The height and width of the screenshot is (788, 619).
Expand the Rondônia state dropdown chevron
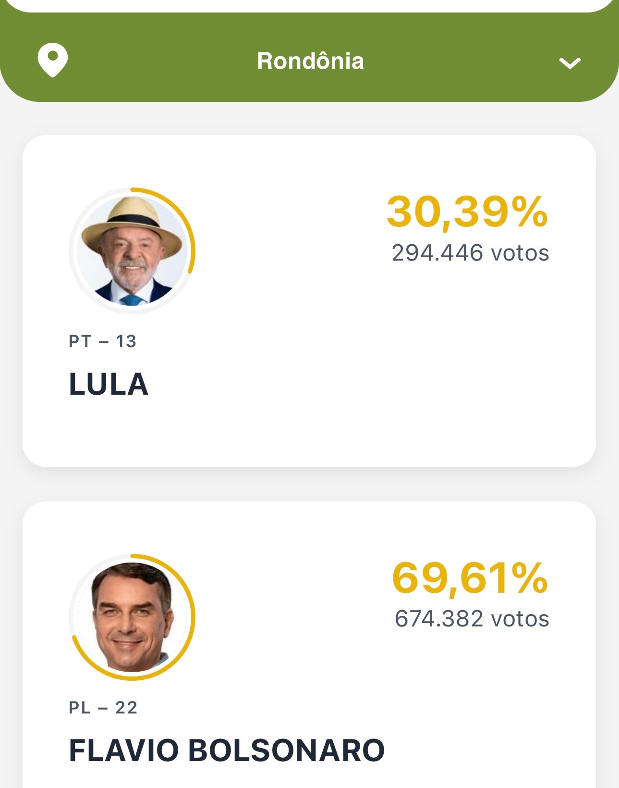coord(570,63)
